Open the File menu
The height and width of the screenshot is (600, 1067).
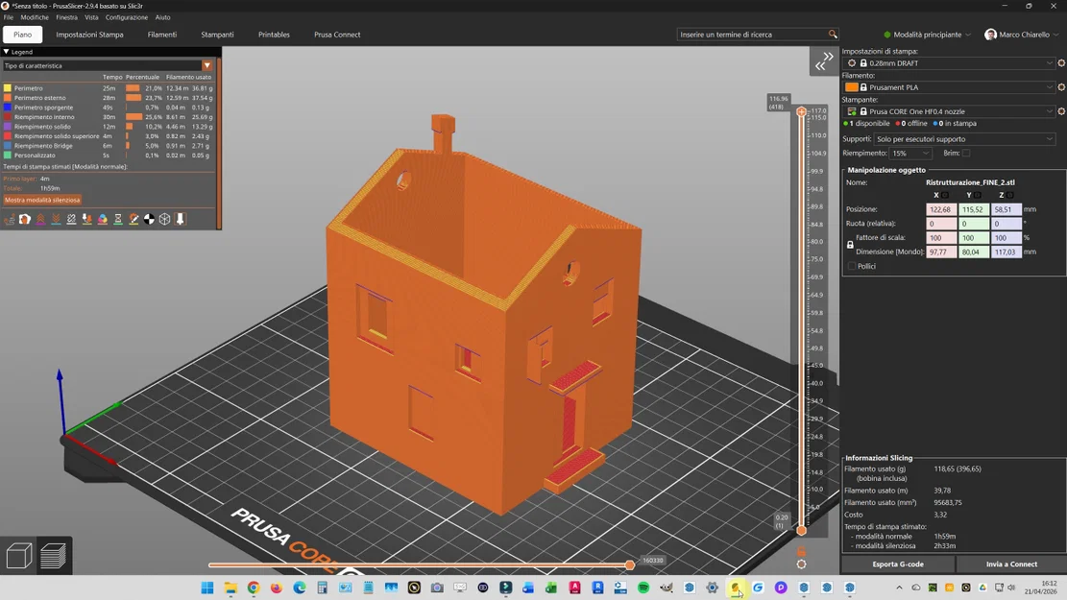(9, 17)
